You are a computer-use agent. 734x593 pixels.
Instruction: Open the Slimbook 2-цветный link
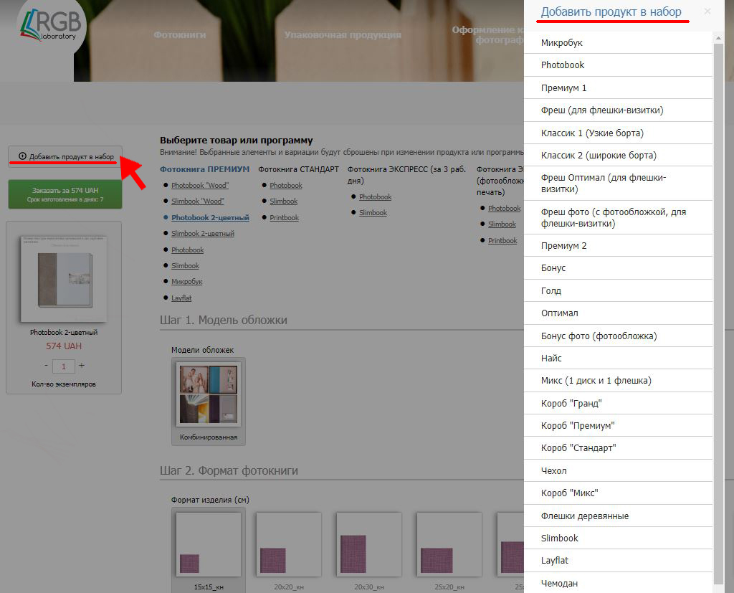pyautogui.click(x=202, y=234)
